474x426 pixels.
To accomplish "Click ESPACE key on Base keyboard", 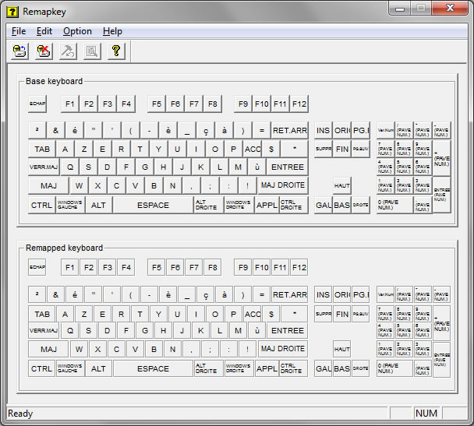I will pos(153,206).
